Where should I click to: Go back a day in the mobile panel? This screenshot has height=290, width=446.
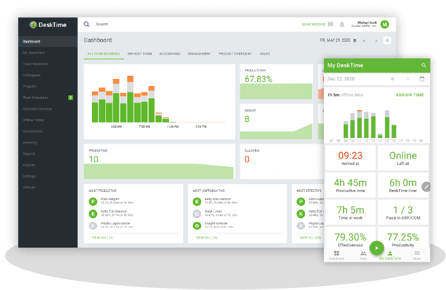(393, 79)
